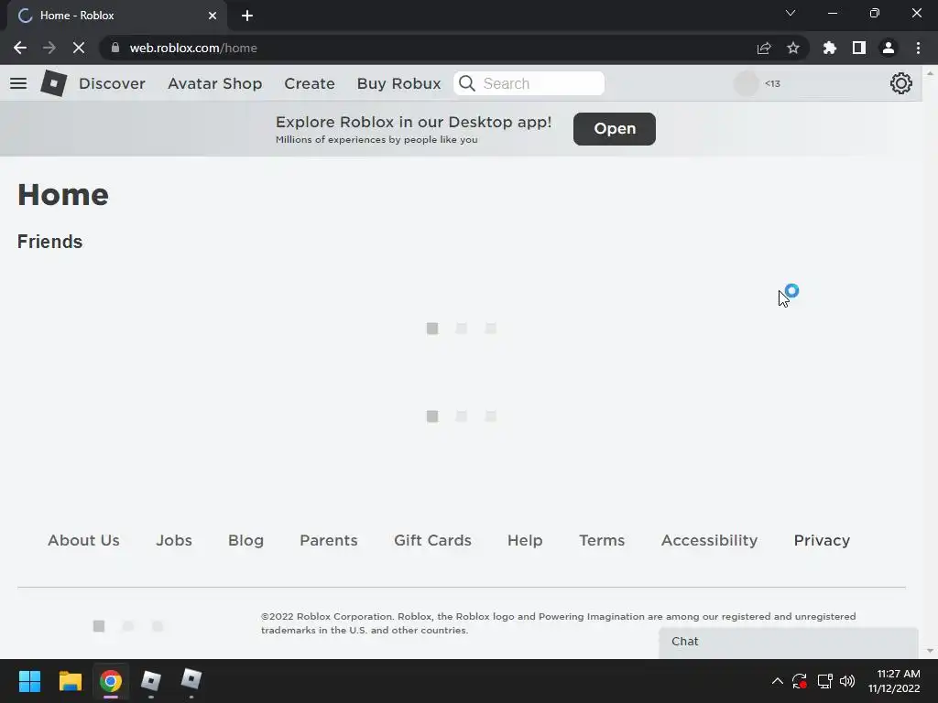The image size is (938, 703).
Task: Bookmark this tab with star icon
Action: (793, 48)
